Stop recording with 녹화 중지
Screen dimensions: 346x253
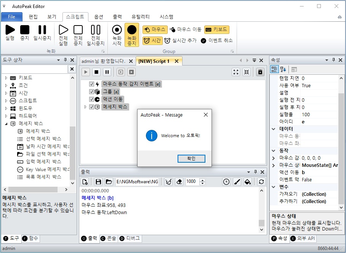132,35
